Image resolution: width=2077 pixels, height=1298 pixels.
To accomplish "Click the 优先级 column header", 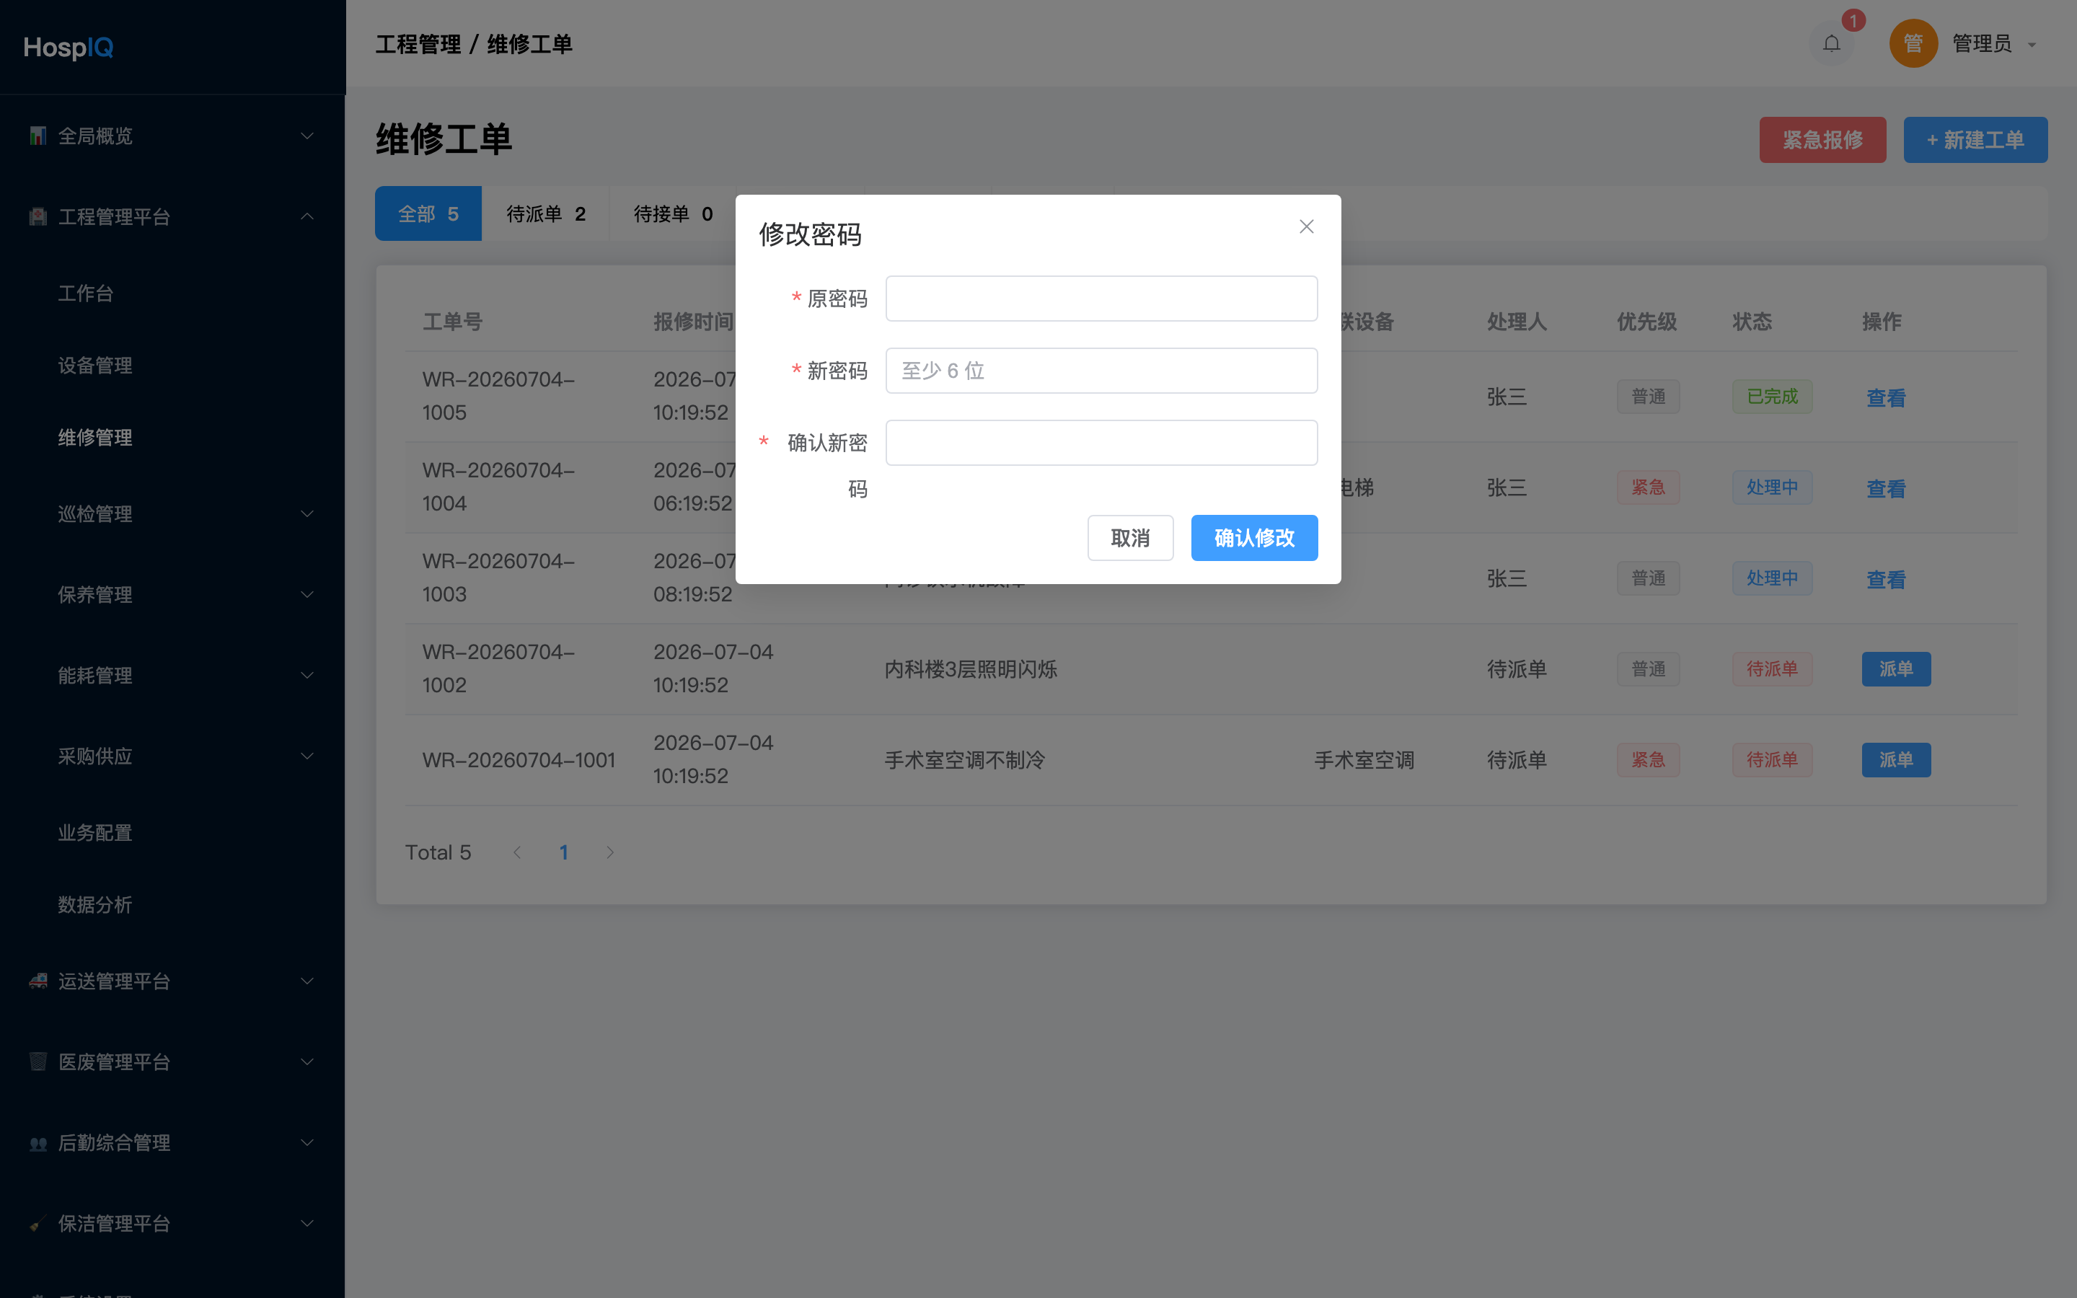I will 1646,322.
